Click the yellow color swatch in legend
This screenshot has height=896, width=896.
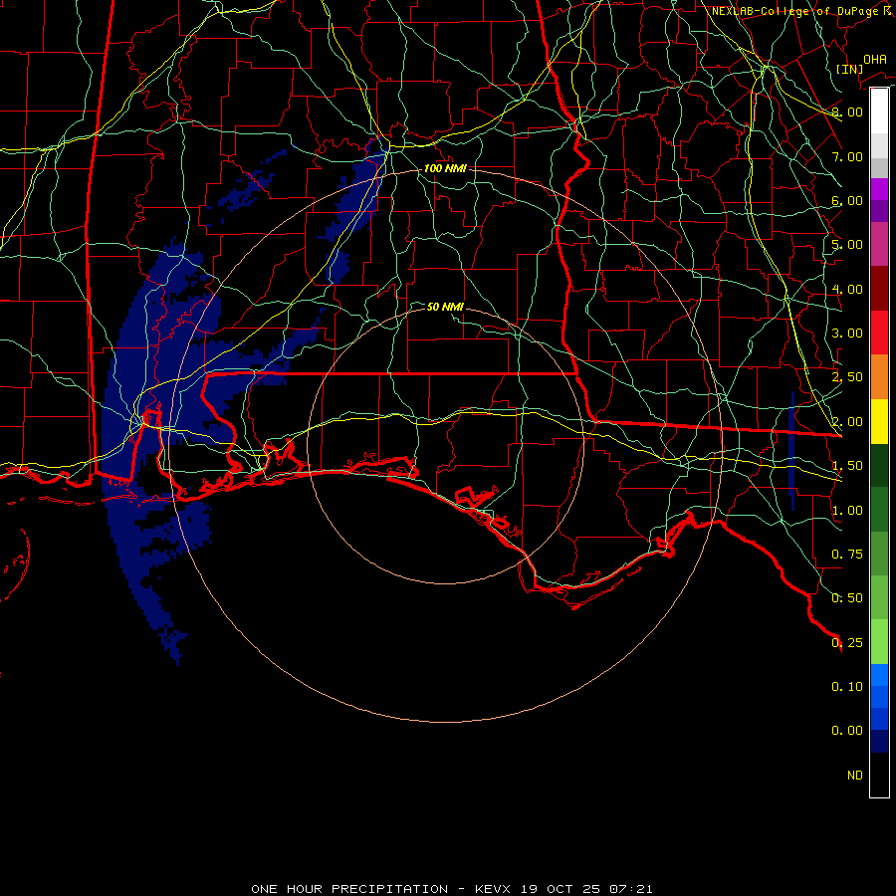[879, 422]
